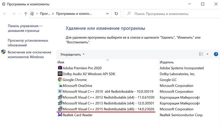Select Visual C++ 2010 x64 Redistributable entry
Viewport: 220px width, 126px height.
click(x=108, y=92)
